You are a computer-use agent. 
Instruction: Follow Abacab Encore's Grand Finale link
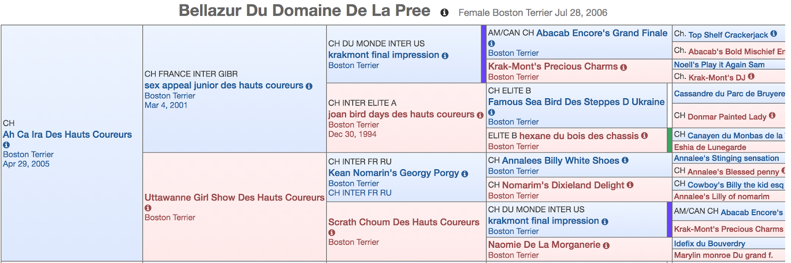tap(602, 33)
